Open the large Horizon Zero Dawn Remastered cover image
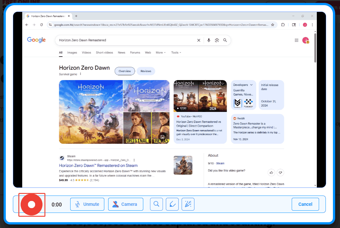The width and height of the screenshot is (340, 228). coord(91,112)
